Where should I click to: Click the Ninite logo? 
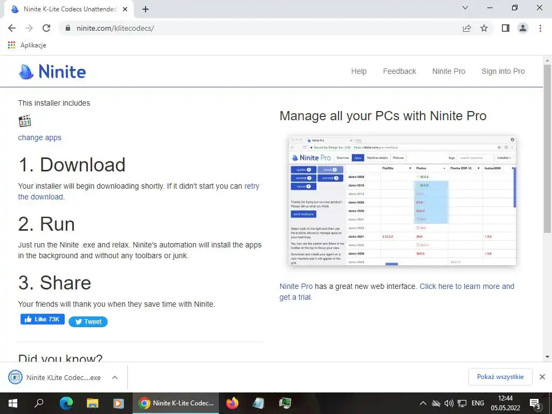[52, 72]
